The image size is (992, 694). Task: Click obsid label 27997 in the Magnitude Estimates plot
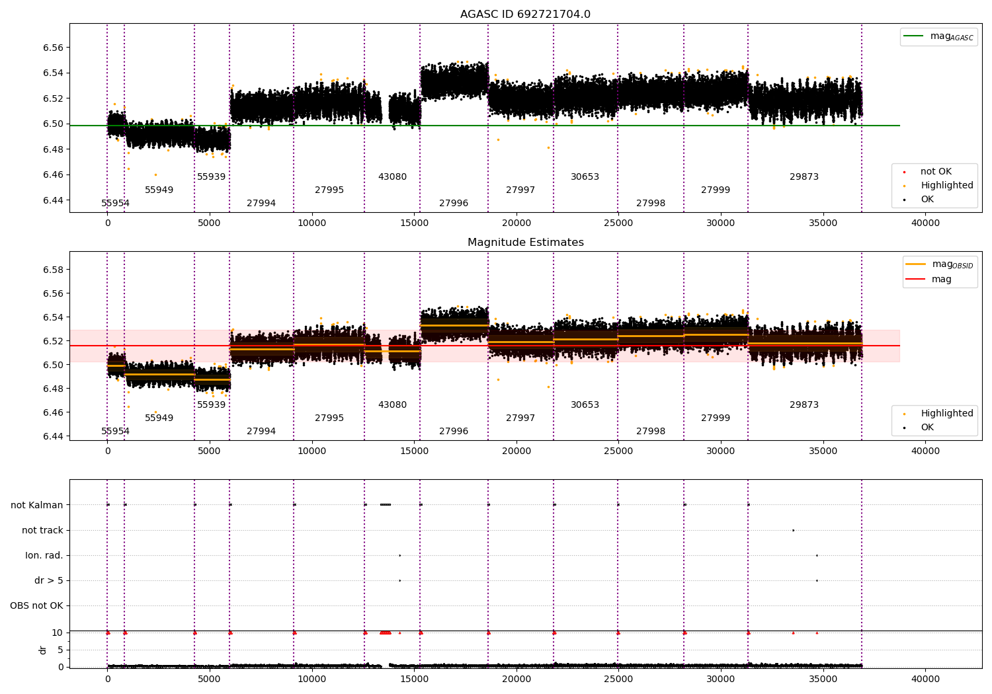tap(520, 418)
